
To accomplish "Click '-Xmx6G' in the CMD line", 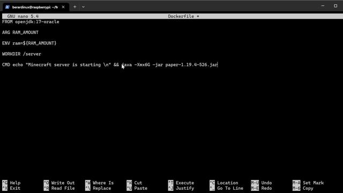I will (142, 65).
